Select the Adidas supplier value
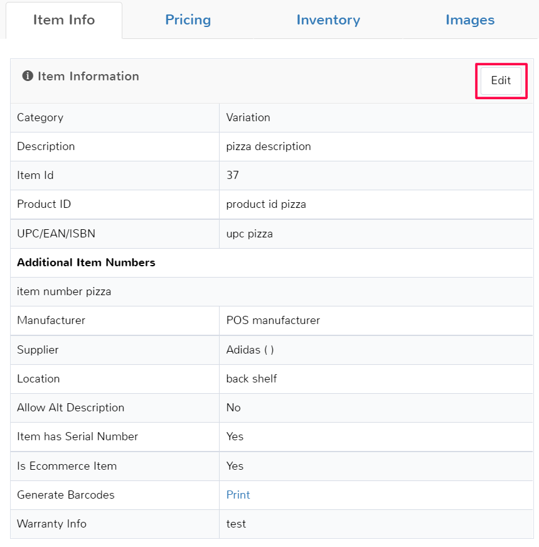The height and width of the screenshot is (547, 539). (250, 350)
